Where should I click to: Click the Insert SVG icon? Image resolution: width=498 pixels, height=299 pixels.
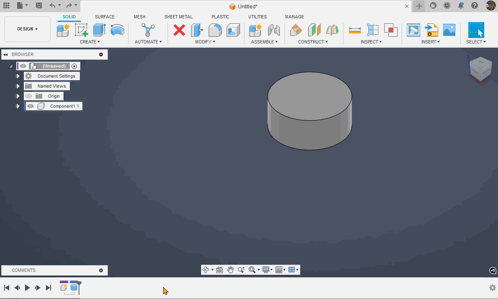pos(432,30)
